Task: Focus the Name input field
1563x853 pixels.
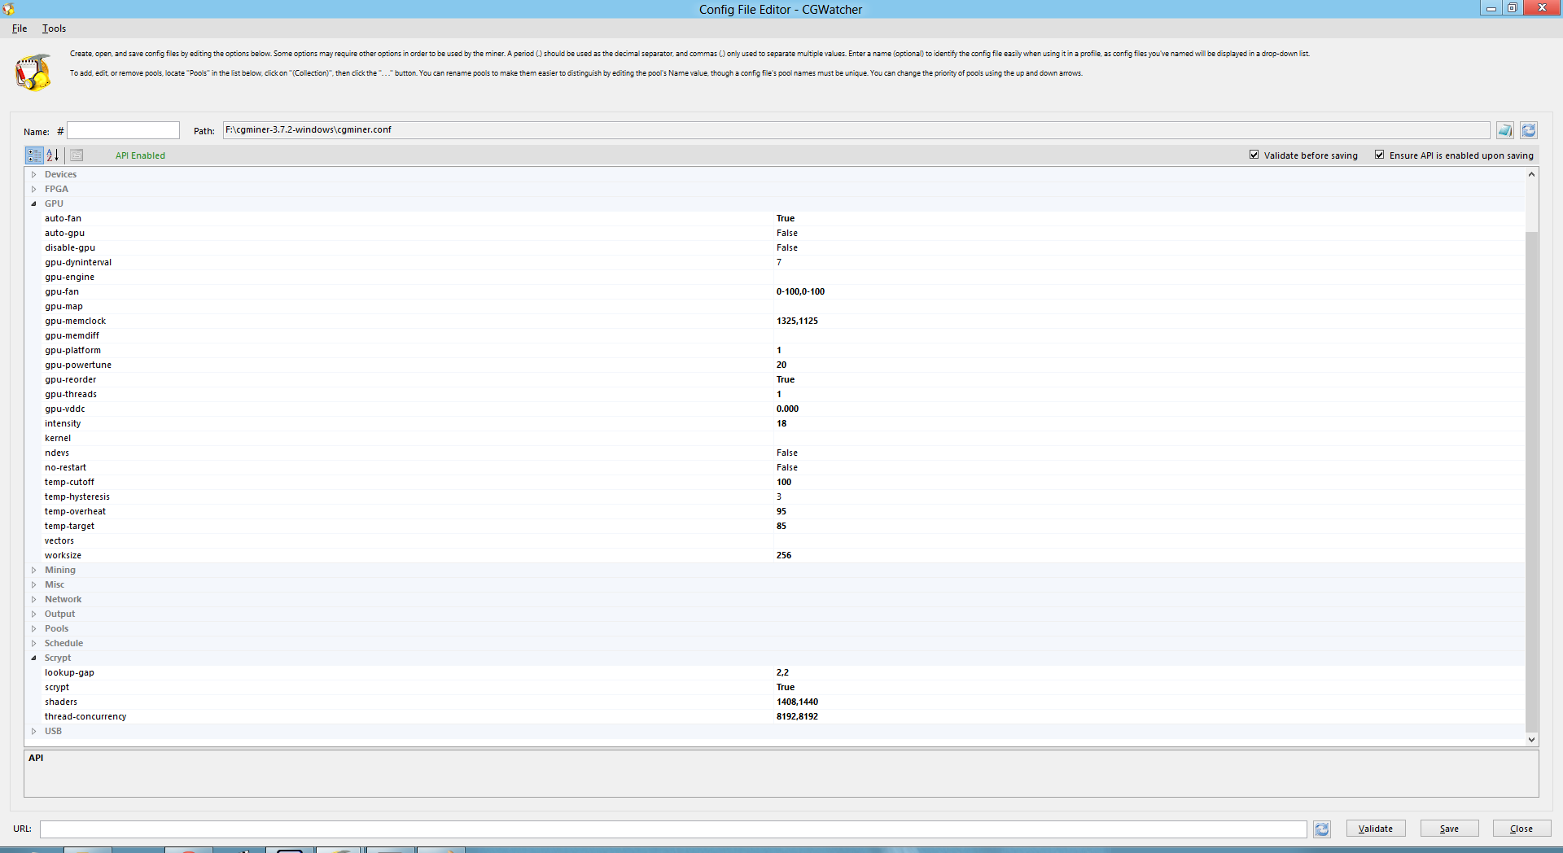Action: [123, 130]
